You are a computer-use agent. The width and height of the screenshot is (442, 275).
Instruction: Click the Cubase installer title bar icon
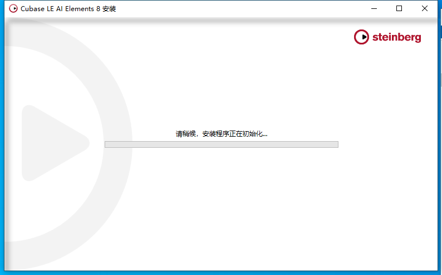[x=13, y=9]
